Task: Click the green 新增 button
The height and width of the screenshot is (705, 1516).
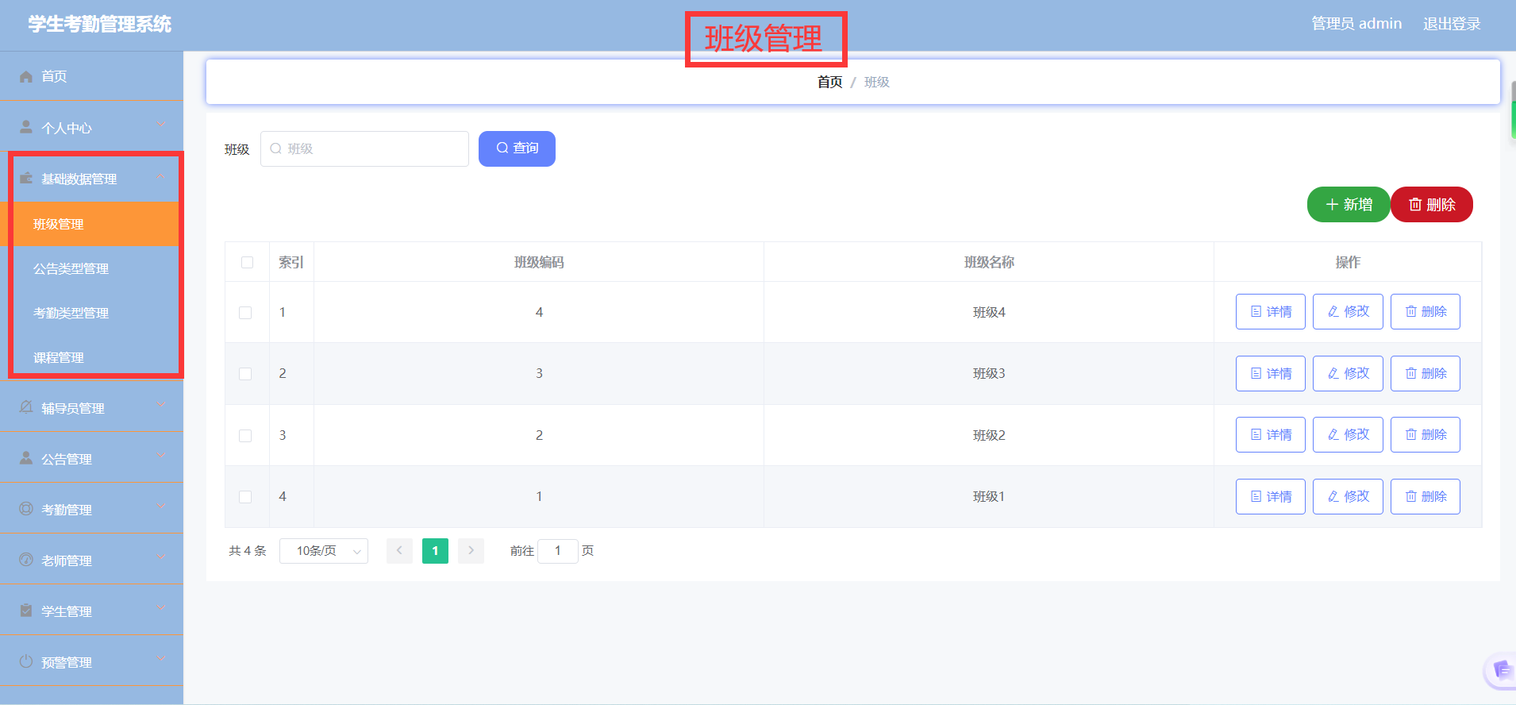Action: point(1349,205)
